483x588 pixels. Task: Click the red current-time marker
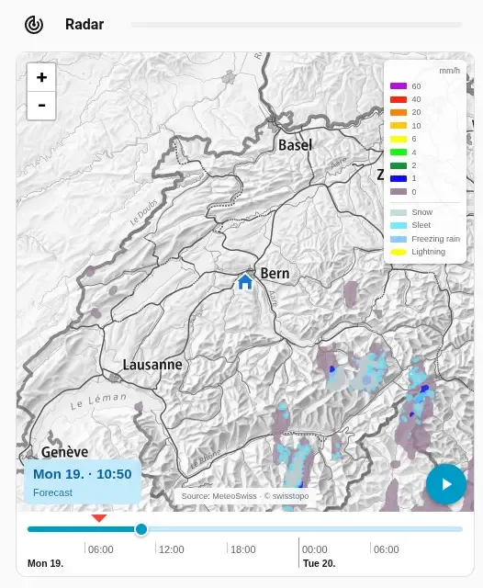pyautogui.click(x=99, y=518)
